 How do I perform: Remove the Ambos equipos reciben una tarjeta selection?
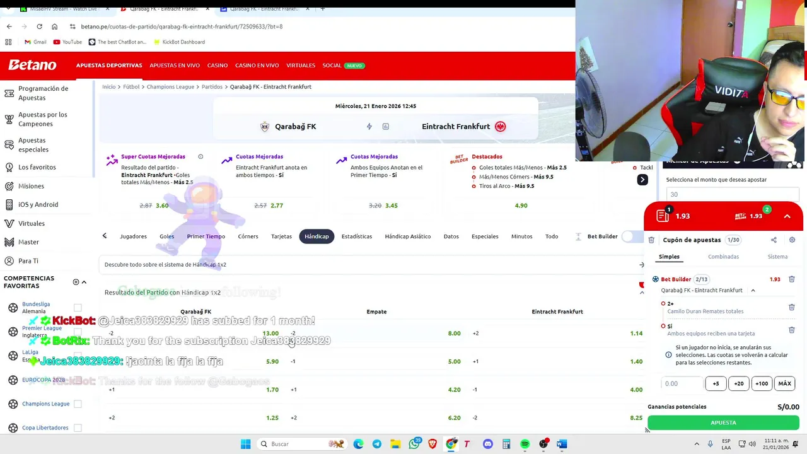[x=792, y=330]
